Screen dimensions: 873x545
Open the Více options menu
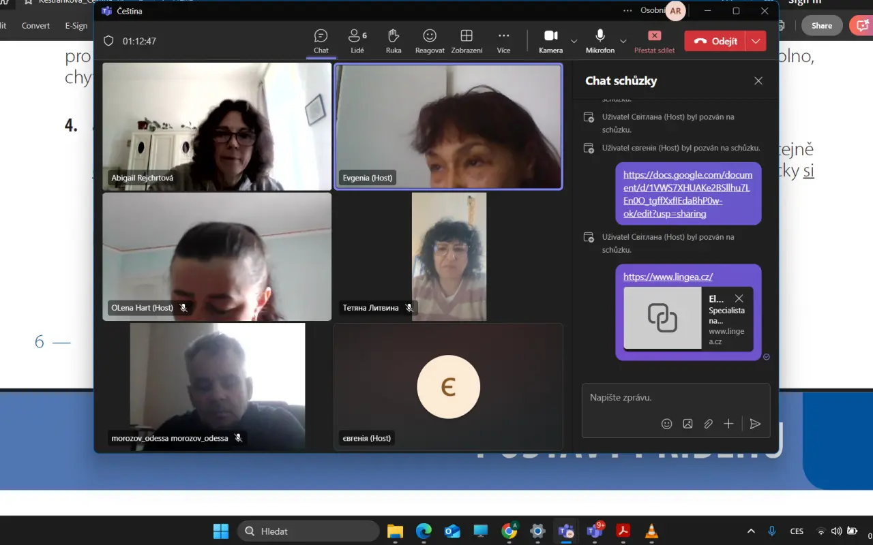click(x=503, y=41)
